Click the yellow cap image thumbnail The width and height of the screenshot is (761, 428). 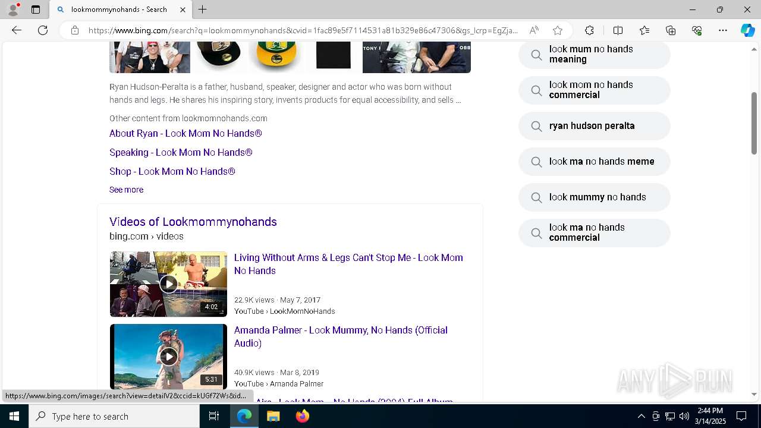click(276, 57)
